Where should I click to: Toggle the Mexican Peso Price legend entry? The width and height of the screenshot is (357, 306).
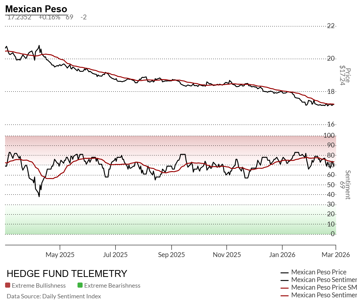coord(318,272)
